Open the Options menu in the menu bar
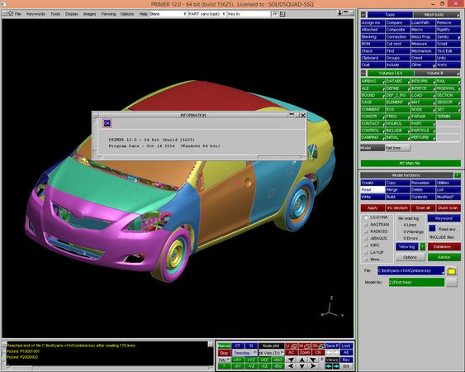 tap(127, 14)
